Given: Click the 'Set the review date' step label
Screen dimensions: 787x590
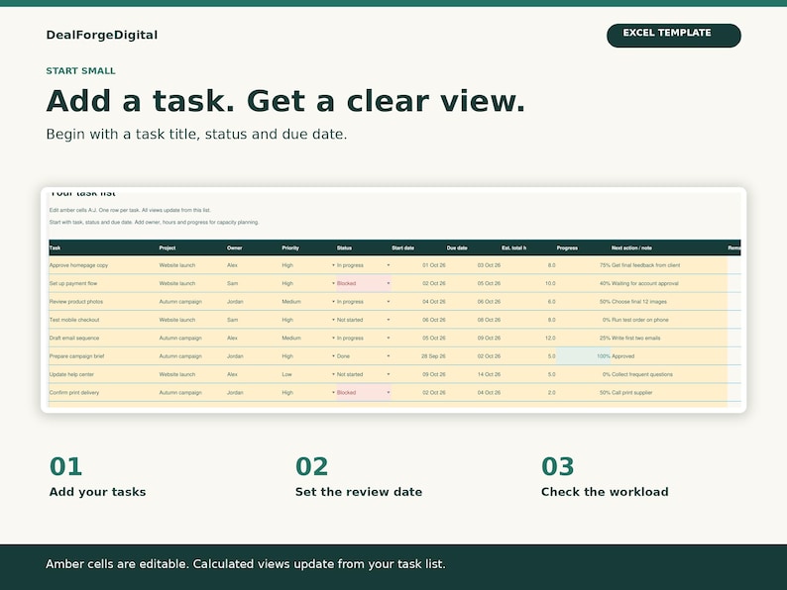Looking at the screenshot, I should click(x=359, y=492).
